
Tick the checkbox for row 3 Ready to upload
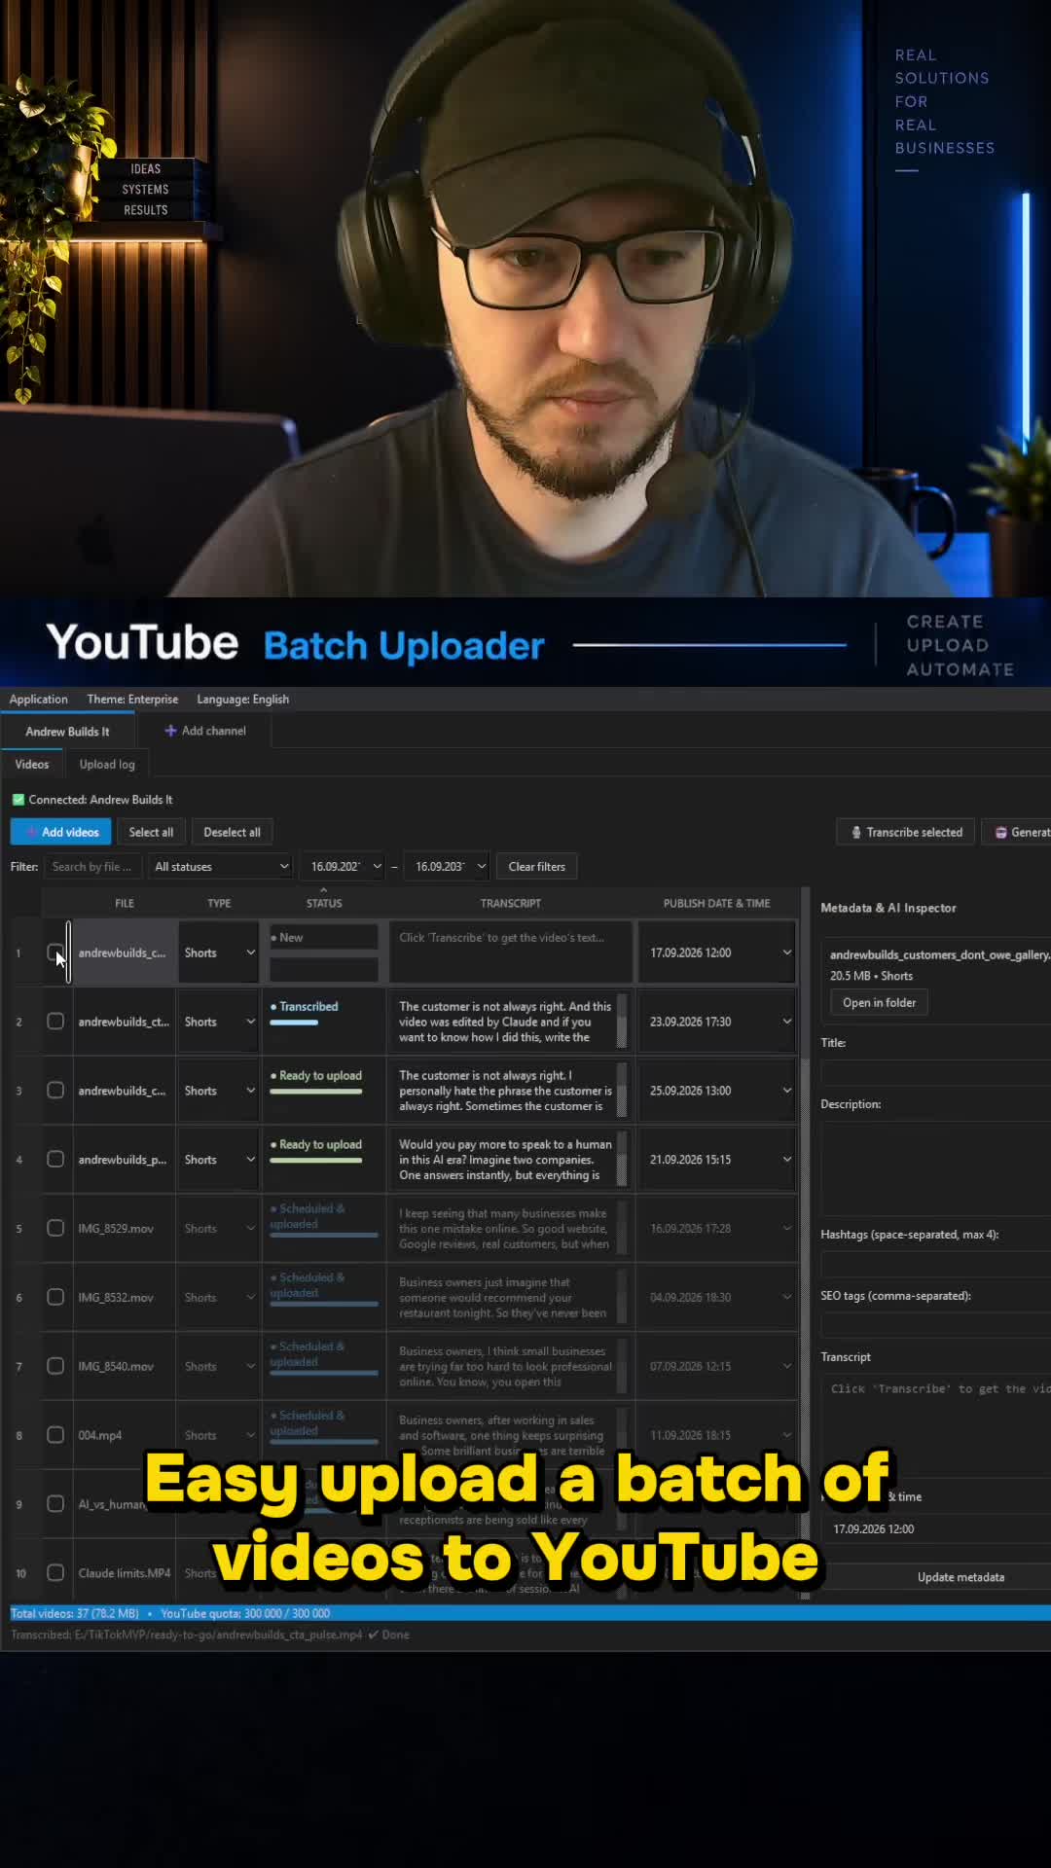point(55,1091)
